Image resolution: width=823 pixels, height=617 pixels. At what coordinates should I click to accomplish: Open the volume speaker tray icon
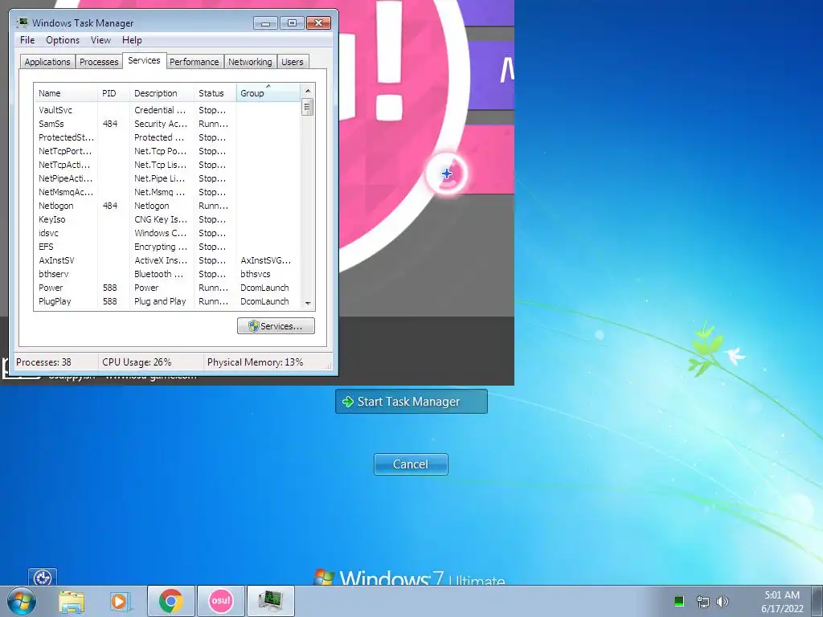(x=723, y=601)
